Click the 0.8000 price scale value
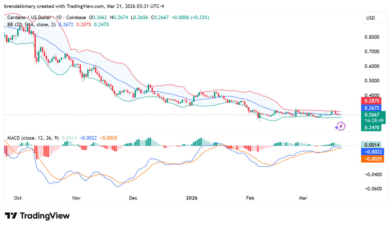The height and width of the screenshot is (228, 392). click(x=373, y=37)
